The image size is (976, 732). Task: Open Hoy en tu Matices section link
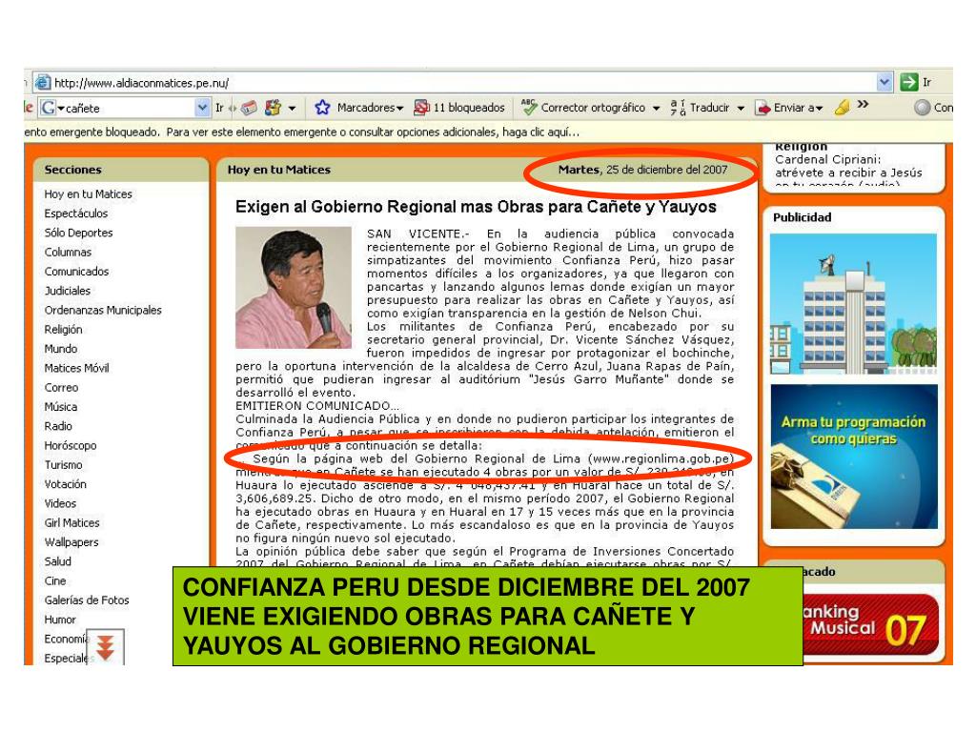88,194
